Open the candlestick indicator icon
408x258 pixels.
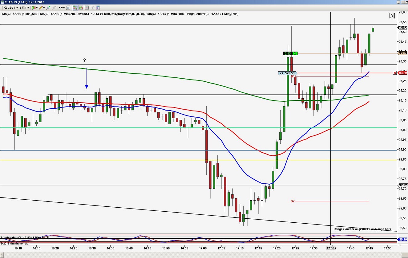point(33,8)
